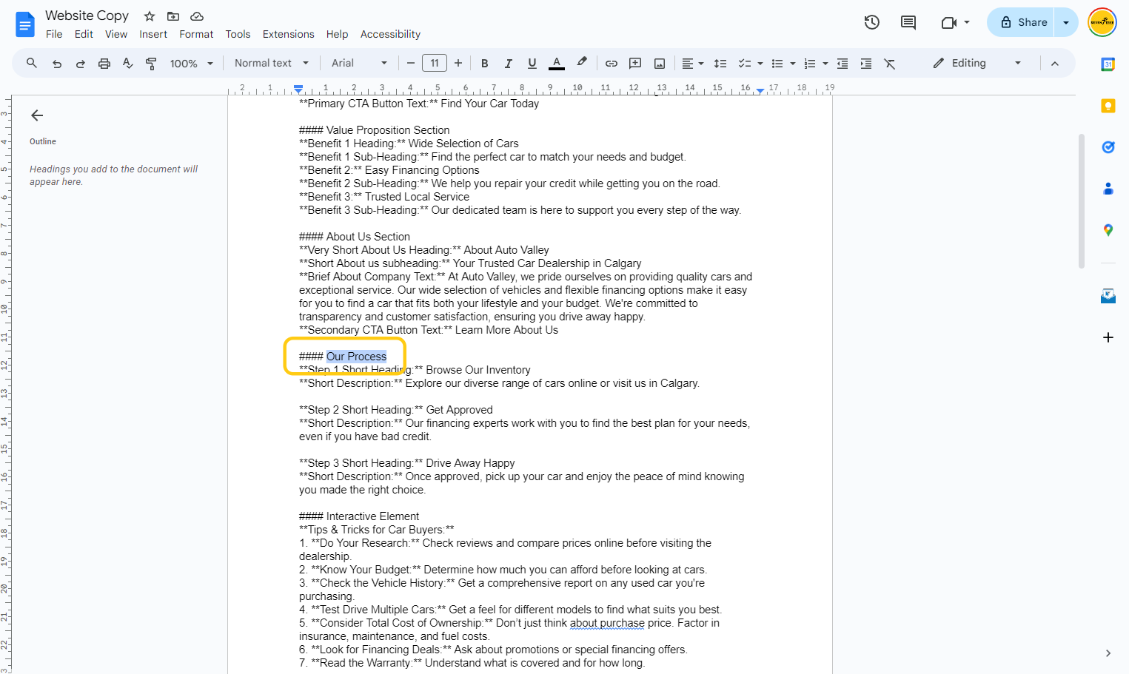Print the document
1129x674 pixels.
104,64
